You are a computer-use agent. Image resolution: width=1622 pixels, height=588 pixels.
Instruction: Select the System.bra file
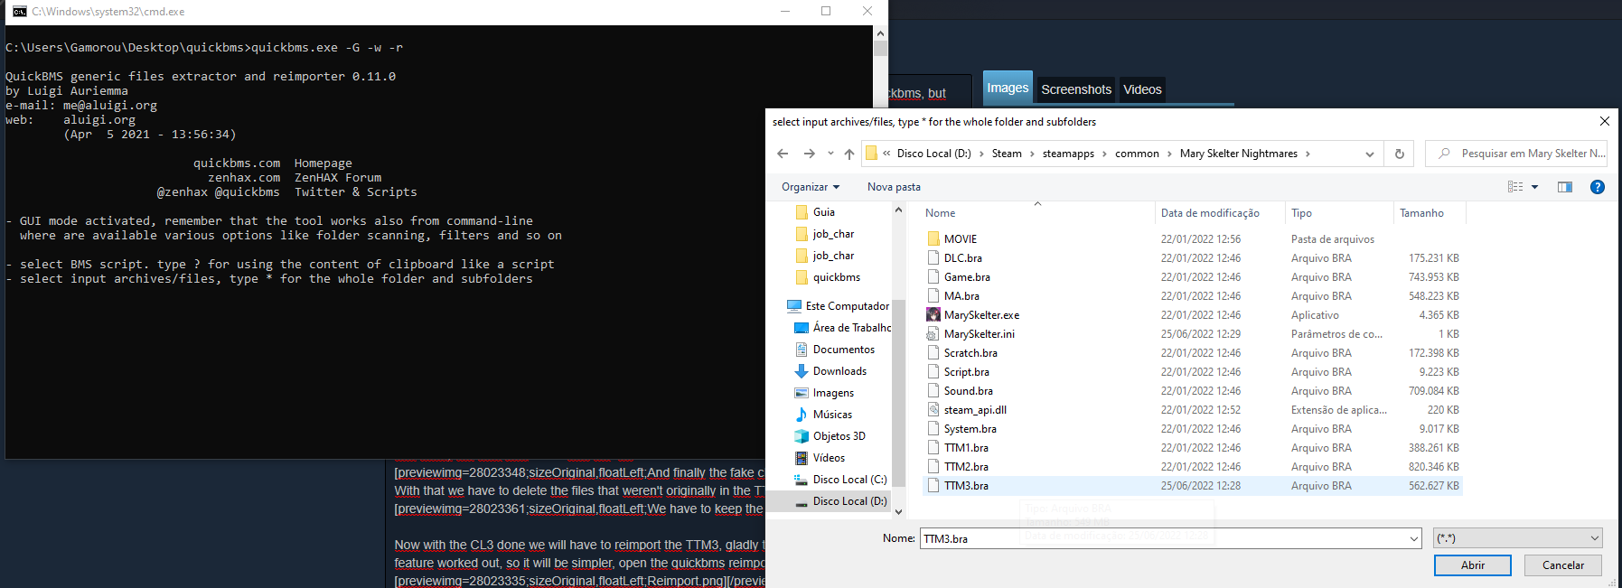coord(1193,429)
